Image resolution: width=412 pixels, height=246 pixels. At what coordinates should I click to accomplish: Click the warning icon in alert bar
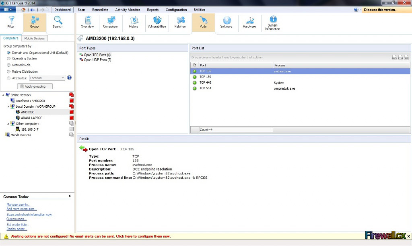(x=6, y=236)
